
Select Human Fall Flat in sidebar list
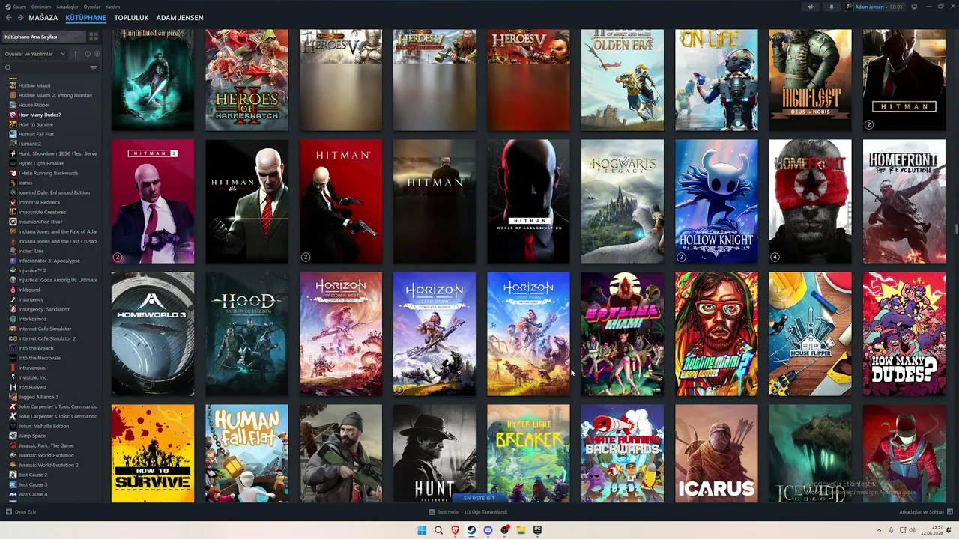37,134
